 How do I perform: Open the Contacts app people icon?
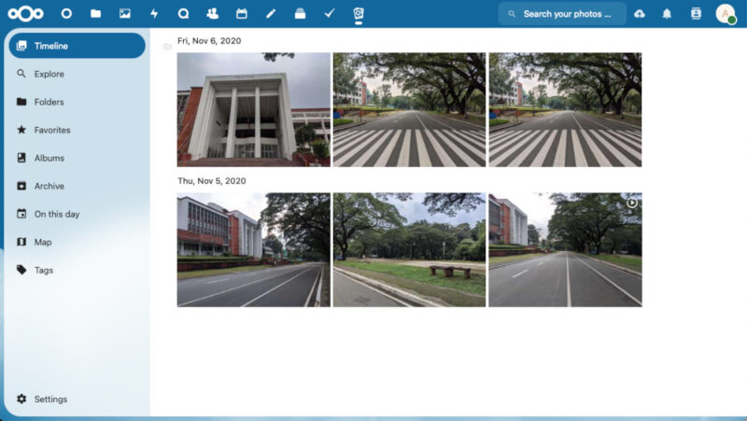click(x=213, y=14)
